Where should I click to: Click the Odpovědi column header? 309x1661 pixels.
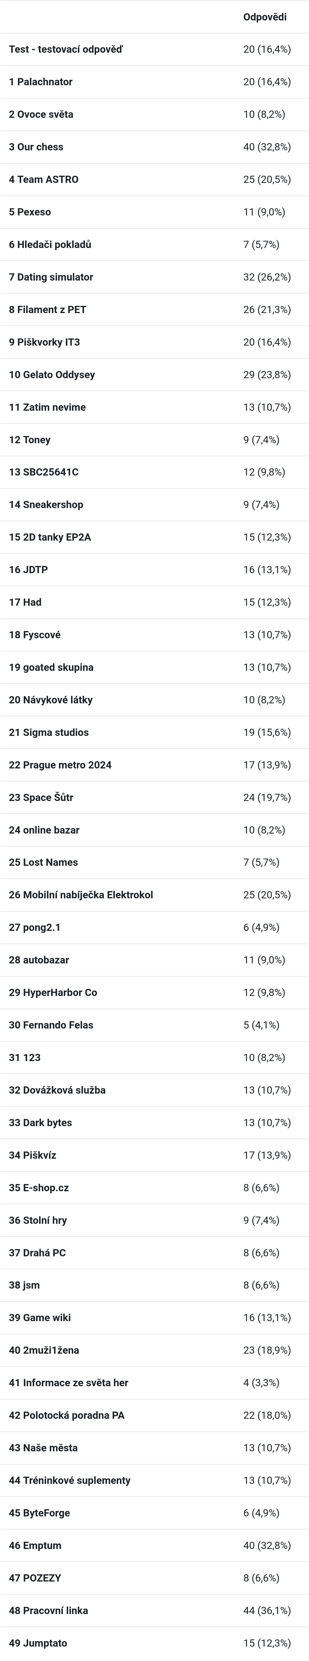[x=265, y=17]
